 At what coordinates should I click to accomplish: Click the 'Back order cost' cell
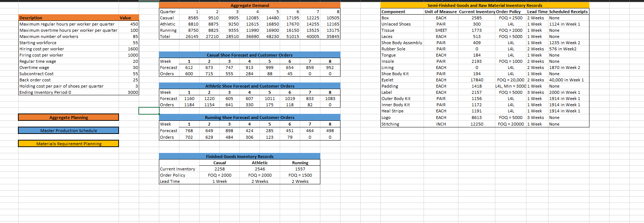[68, 80]
